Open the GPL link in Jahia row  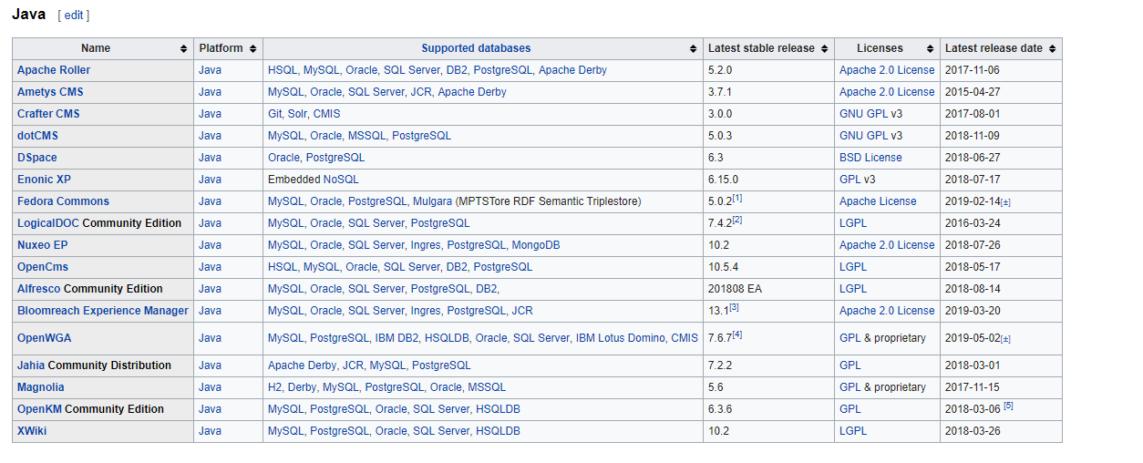(850, 365)
